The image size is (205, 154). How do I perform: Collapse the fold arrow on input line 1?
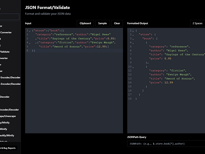point(29,31)
